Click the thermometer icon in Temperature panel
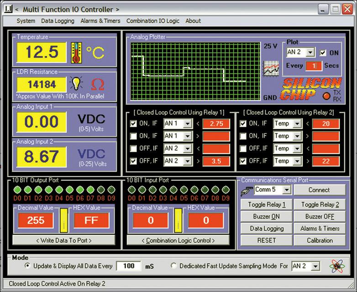Image resolution: width=357 pixels, height=292 pixels. [x=76, y=53]
